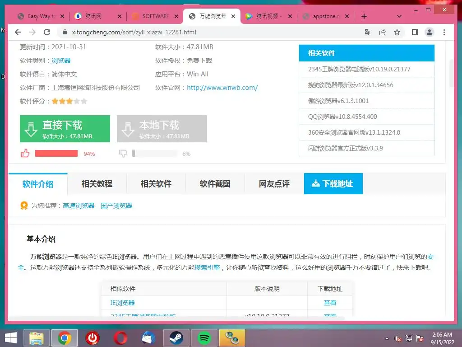This screenshot has height=347, width=462.
Task: Select the 软件介绍 section tab
Action: click(x=38, y=184)
